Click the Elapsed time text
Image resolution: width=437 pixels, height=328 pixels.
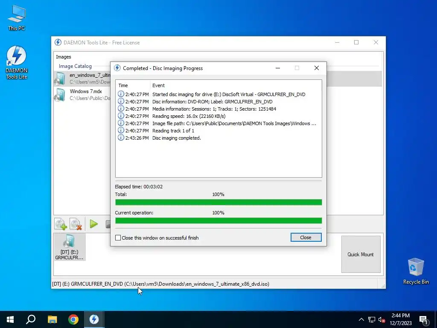coord(139,187)
